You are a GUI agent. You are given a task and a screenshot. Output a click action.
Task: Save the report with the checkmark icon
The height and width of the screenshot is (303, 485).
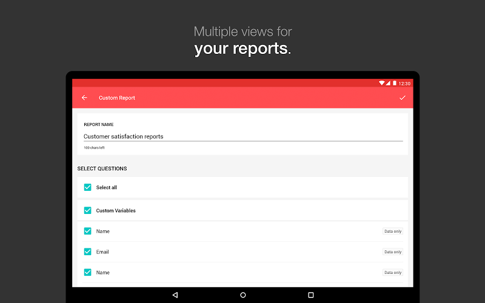(402, 98)
